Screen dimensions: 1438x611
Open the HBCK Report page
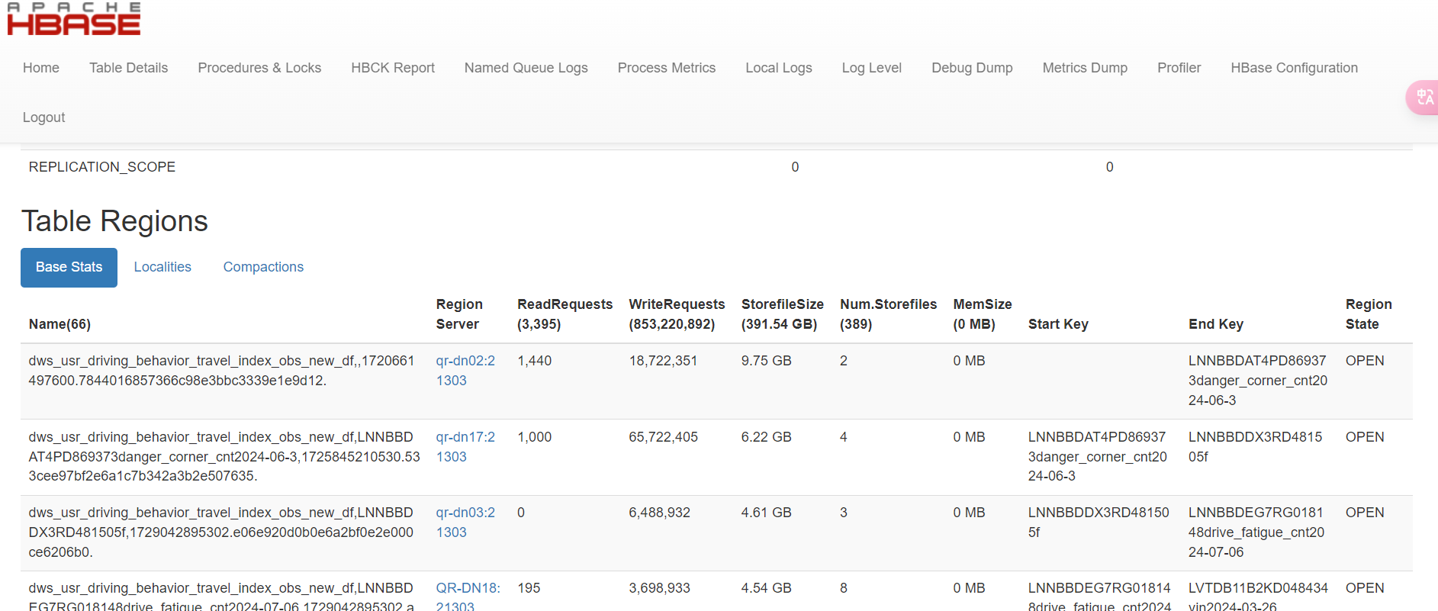coord(393,68)
